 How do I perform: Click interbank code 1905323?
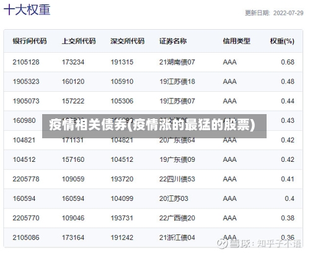(x=26, y=81)
